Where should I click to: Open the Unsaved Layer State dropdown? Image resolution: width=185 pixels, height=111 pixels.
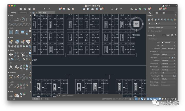tap(161, 27)
